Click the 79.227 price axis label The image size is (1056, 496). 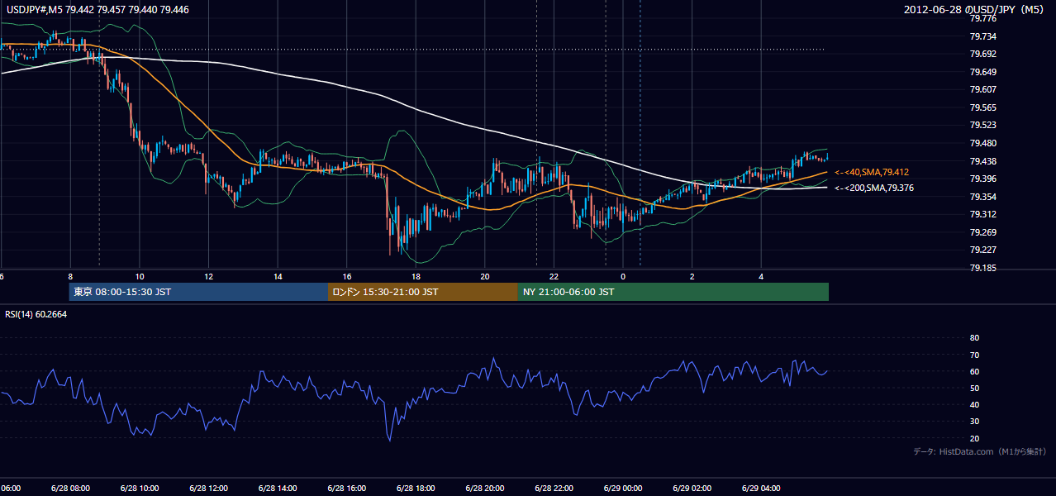click(982, 250)
